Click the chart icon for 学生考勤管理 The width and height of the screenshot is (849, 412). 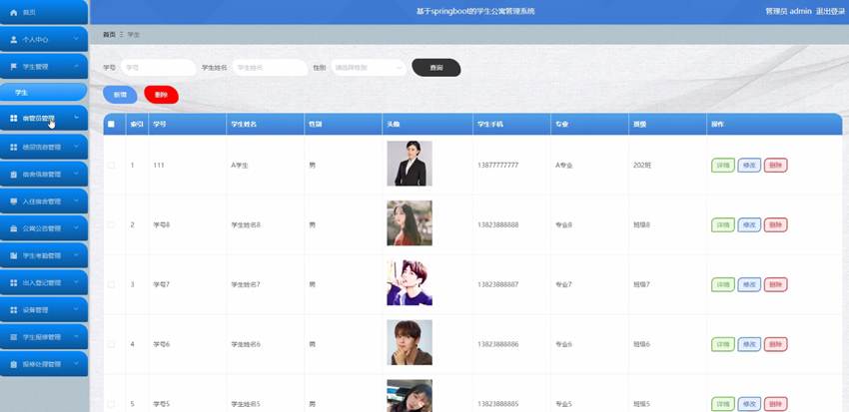click(x=14, y=255)
